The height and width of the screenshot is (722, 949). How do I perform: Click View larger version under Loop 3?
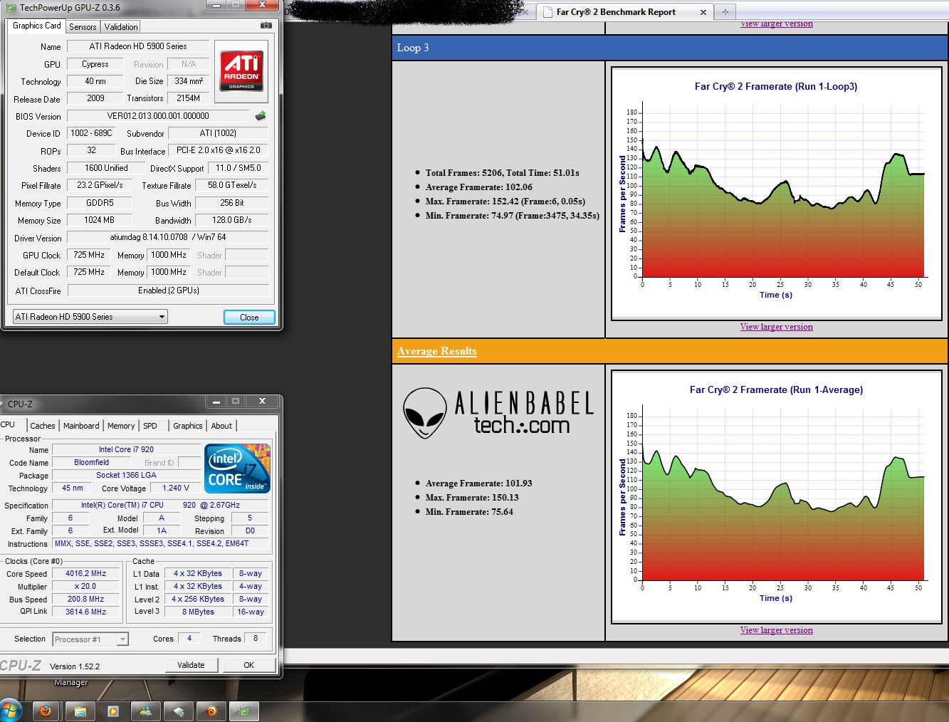click(x=776, y=327)
